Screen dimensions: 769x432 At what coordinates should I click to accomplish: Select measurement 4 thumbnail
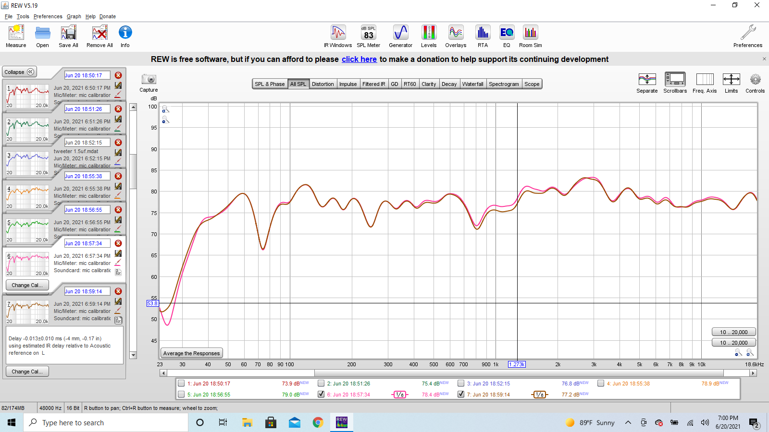tap(27, 194)
